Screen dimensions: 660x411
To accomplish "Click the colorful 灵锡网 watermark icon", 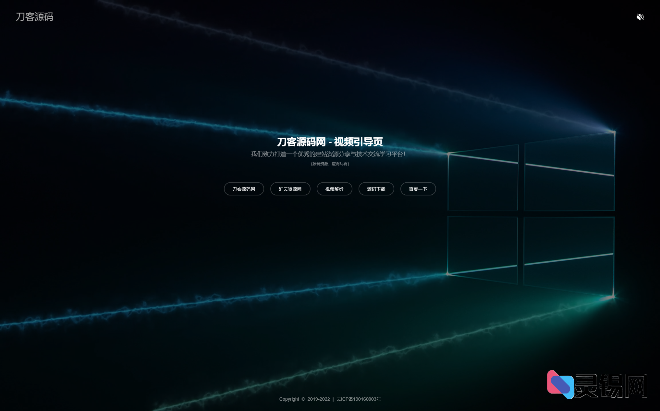I will [x=560, y=384].
